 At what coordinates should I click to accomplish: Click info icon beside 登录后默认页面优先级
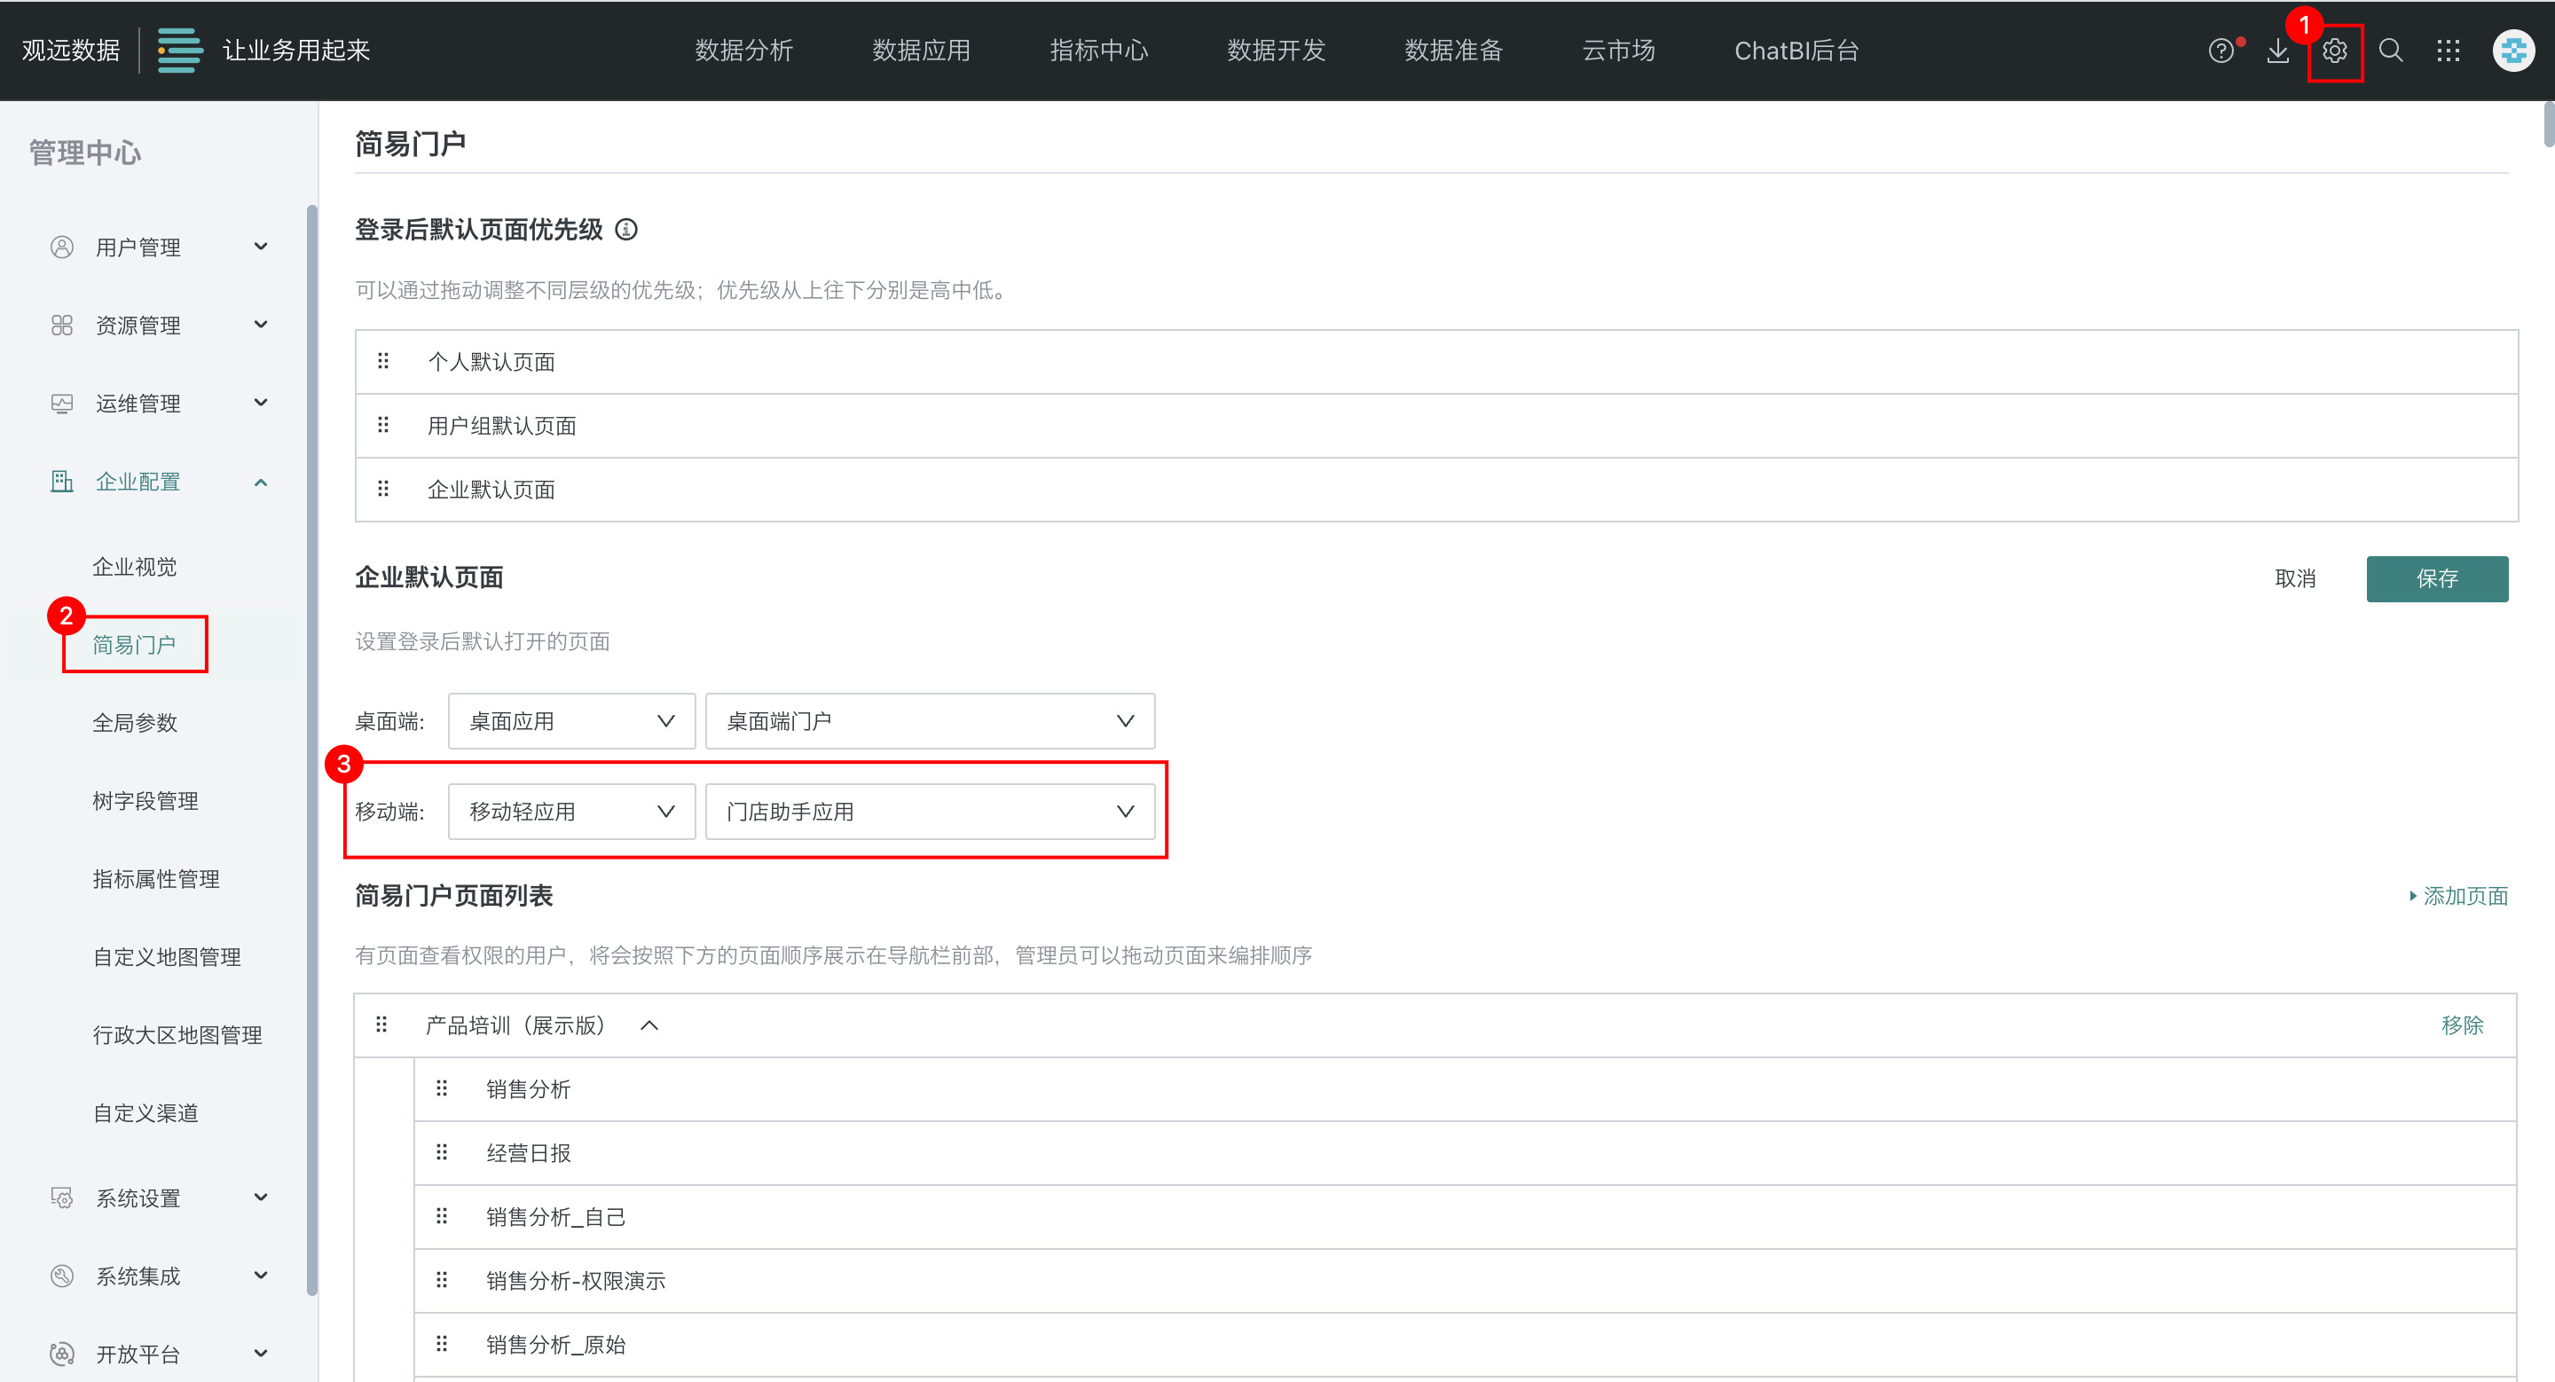point(625,230)
